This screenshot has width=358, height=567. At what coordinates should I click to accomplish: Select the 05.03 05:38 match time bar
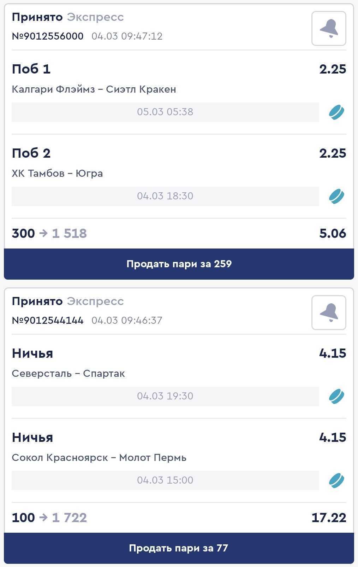(165, 112)
